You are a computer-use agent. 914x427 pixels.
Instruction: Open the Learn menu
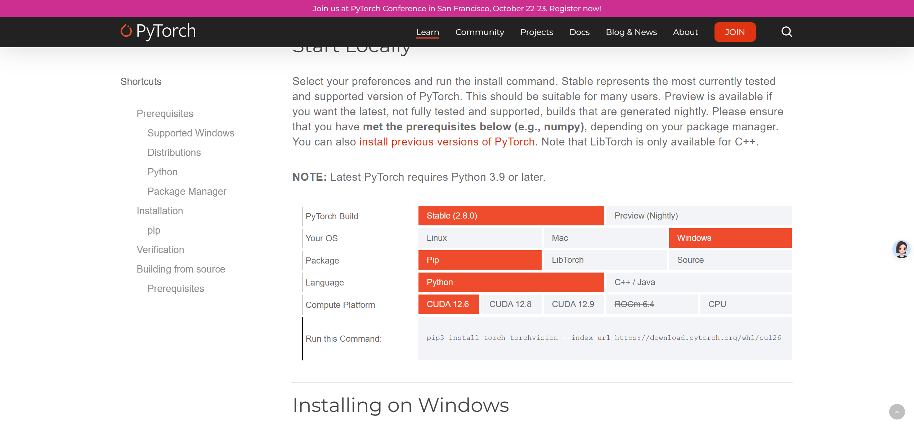click(x=427, y=32)
